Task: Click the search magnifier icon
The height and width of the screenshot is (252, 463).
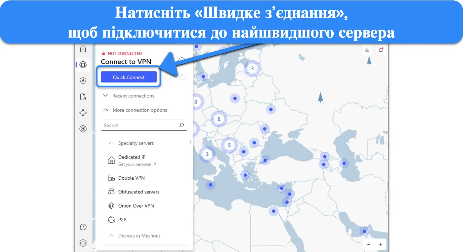Action: pyautogui.click(x=182, y=125)
